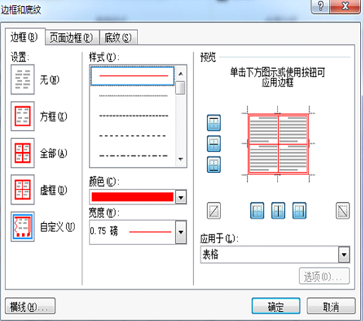This screenshot has width=363, height=321.
Task: Click the 确定 OK button
Action: point(276,306)
